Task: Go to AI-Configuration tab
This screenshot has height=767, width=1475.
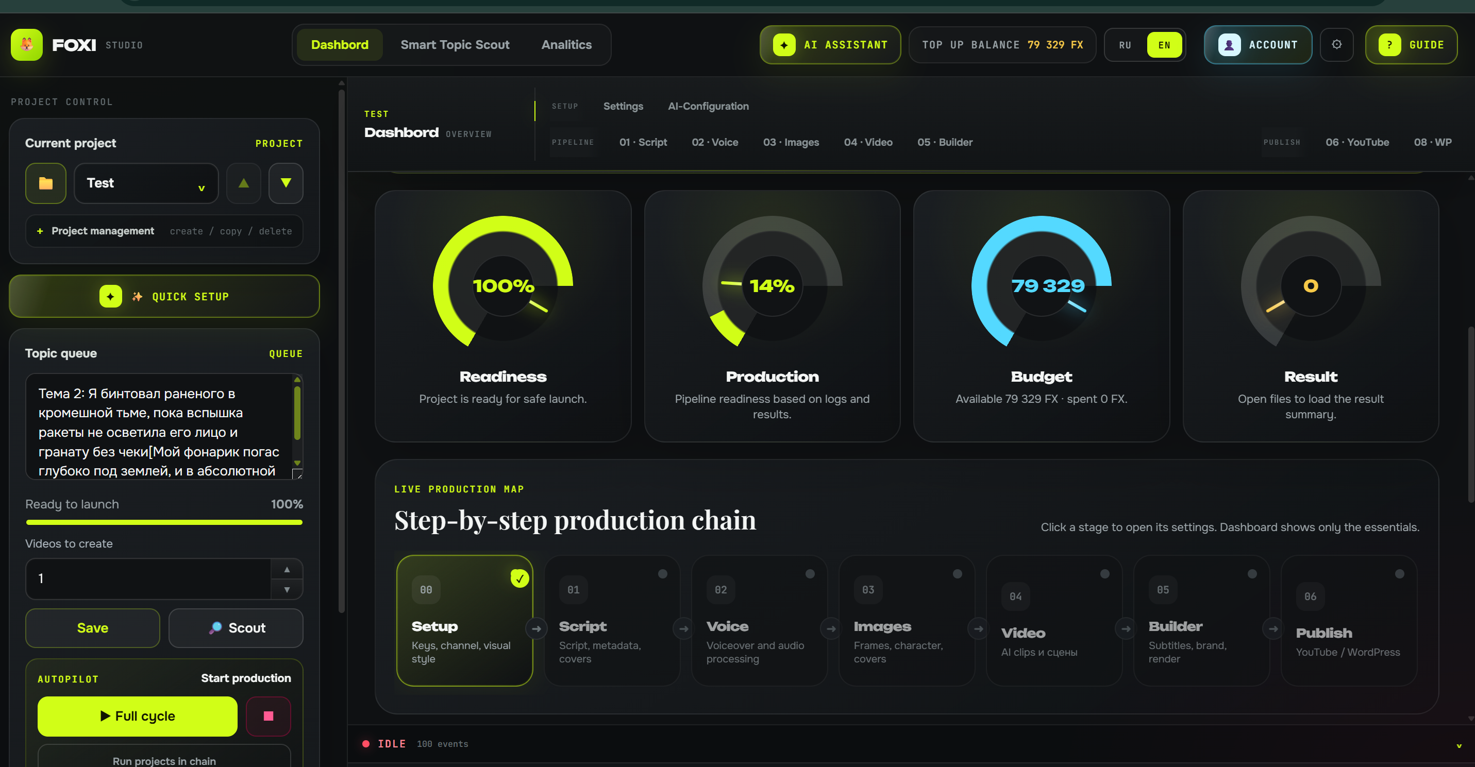Action: pyautogui.click(x=708, y=106)
